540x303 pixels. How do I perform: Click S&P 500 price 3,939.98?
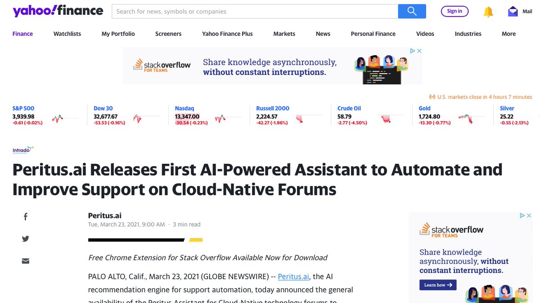coord(23,117)
